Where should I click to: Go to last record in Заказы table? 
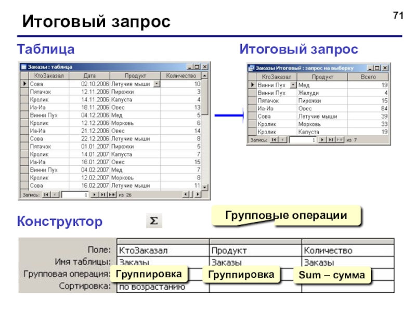pyautogui.click(x=102, y=194)
